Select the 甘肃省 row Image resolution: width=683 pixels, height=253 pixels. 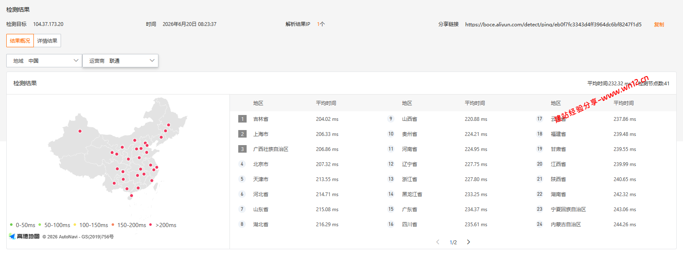602,149
